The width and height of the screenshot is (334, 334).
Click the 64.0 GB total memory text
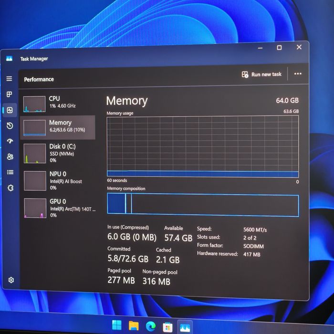pyautogui.click(x=287, y=100)
